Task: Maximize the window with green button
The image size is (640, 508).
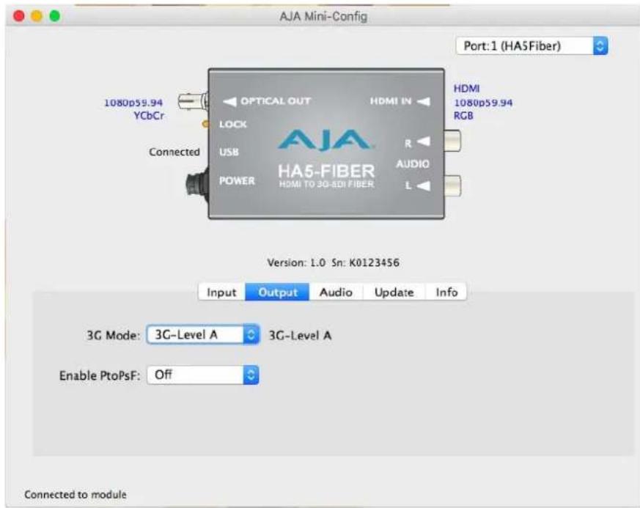Action: (x=55, y=16)
